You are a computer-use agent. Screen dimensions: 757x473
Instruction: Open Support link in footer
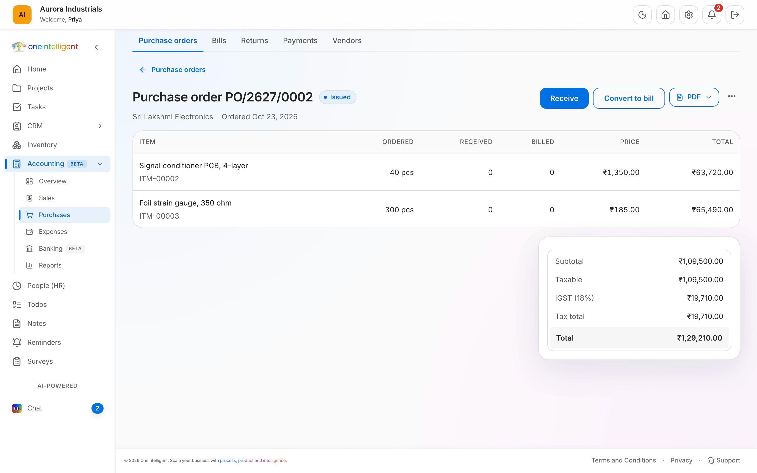click(724, 460)
